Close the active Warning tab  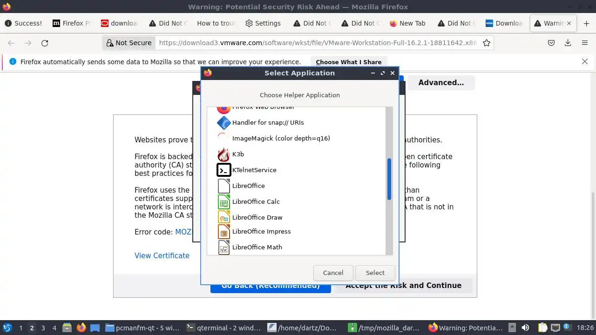569,23
